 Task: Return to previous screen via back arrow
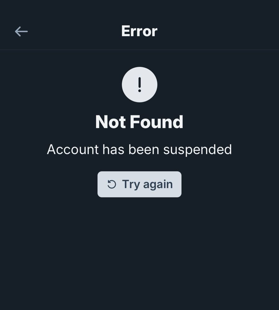[x=21, y=31]
